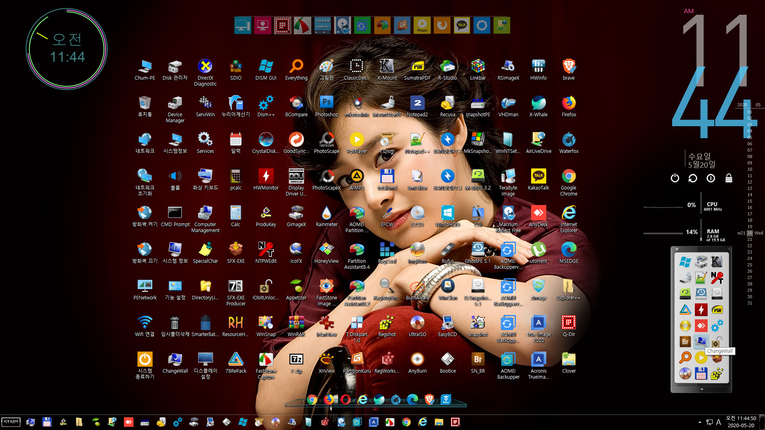Open Chrome icon on taskbar
Screen dimensions: 765x430
pos(406,422)
